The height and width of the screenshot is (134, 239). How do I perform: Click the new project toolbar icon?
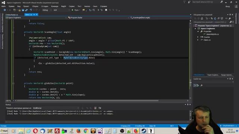tap(15, 10)
